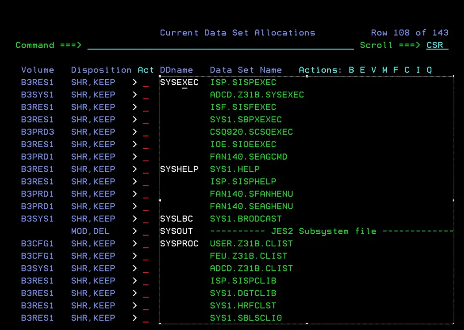Screen dimensions: 464x330
Task: Select action letter Q in Actions list
Action: coord(429,70)
